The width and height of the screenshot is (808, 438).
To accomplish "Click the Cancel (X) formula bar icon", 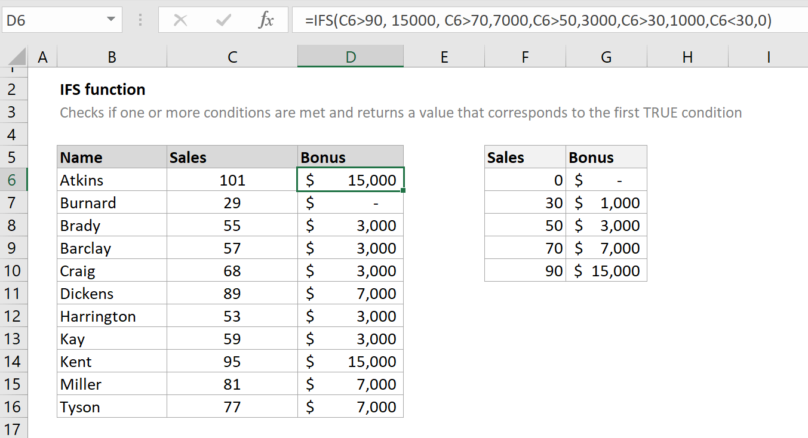I will [180, 21].
